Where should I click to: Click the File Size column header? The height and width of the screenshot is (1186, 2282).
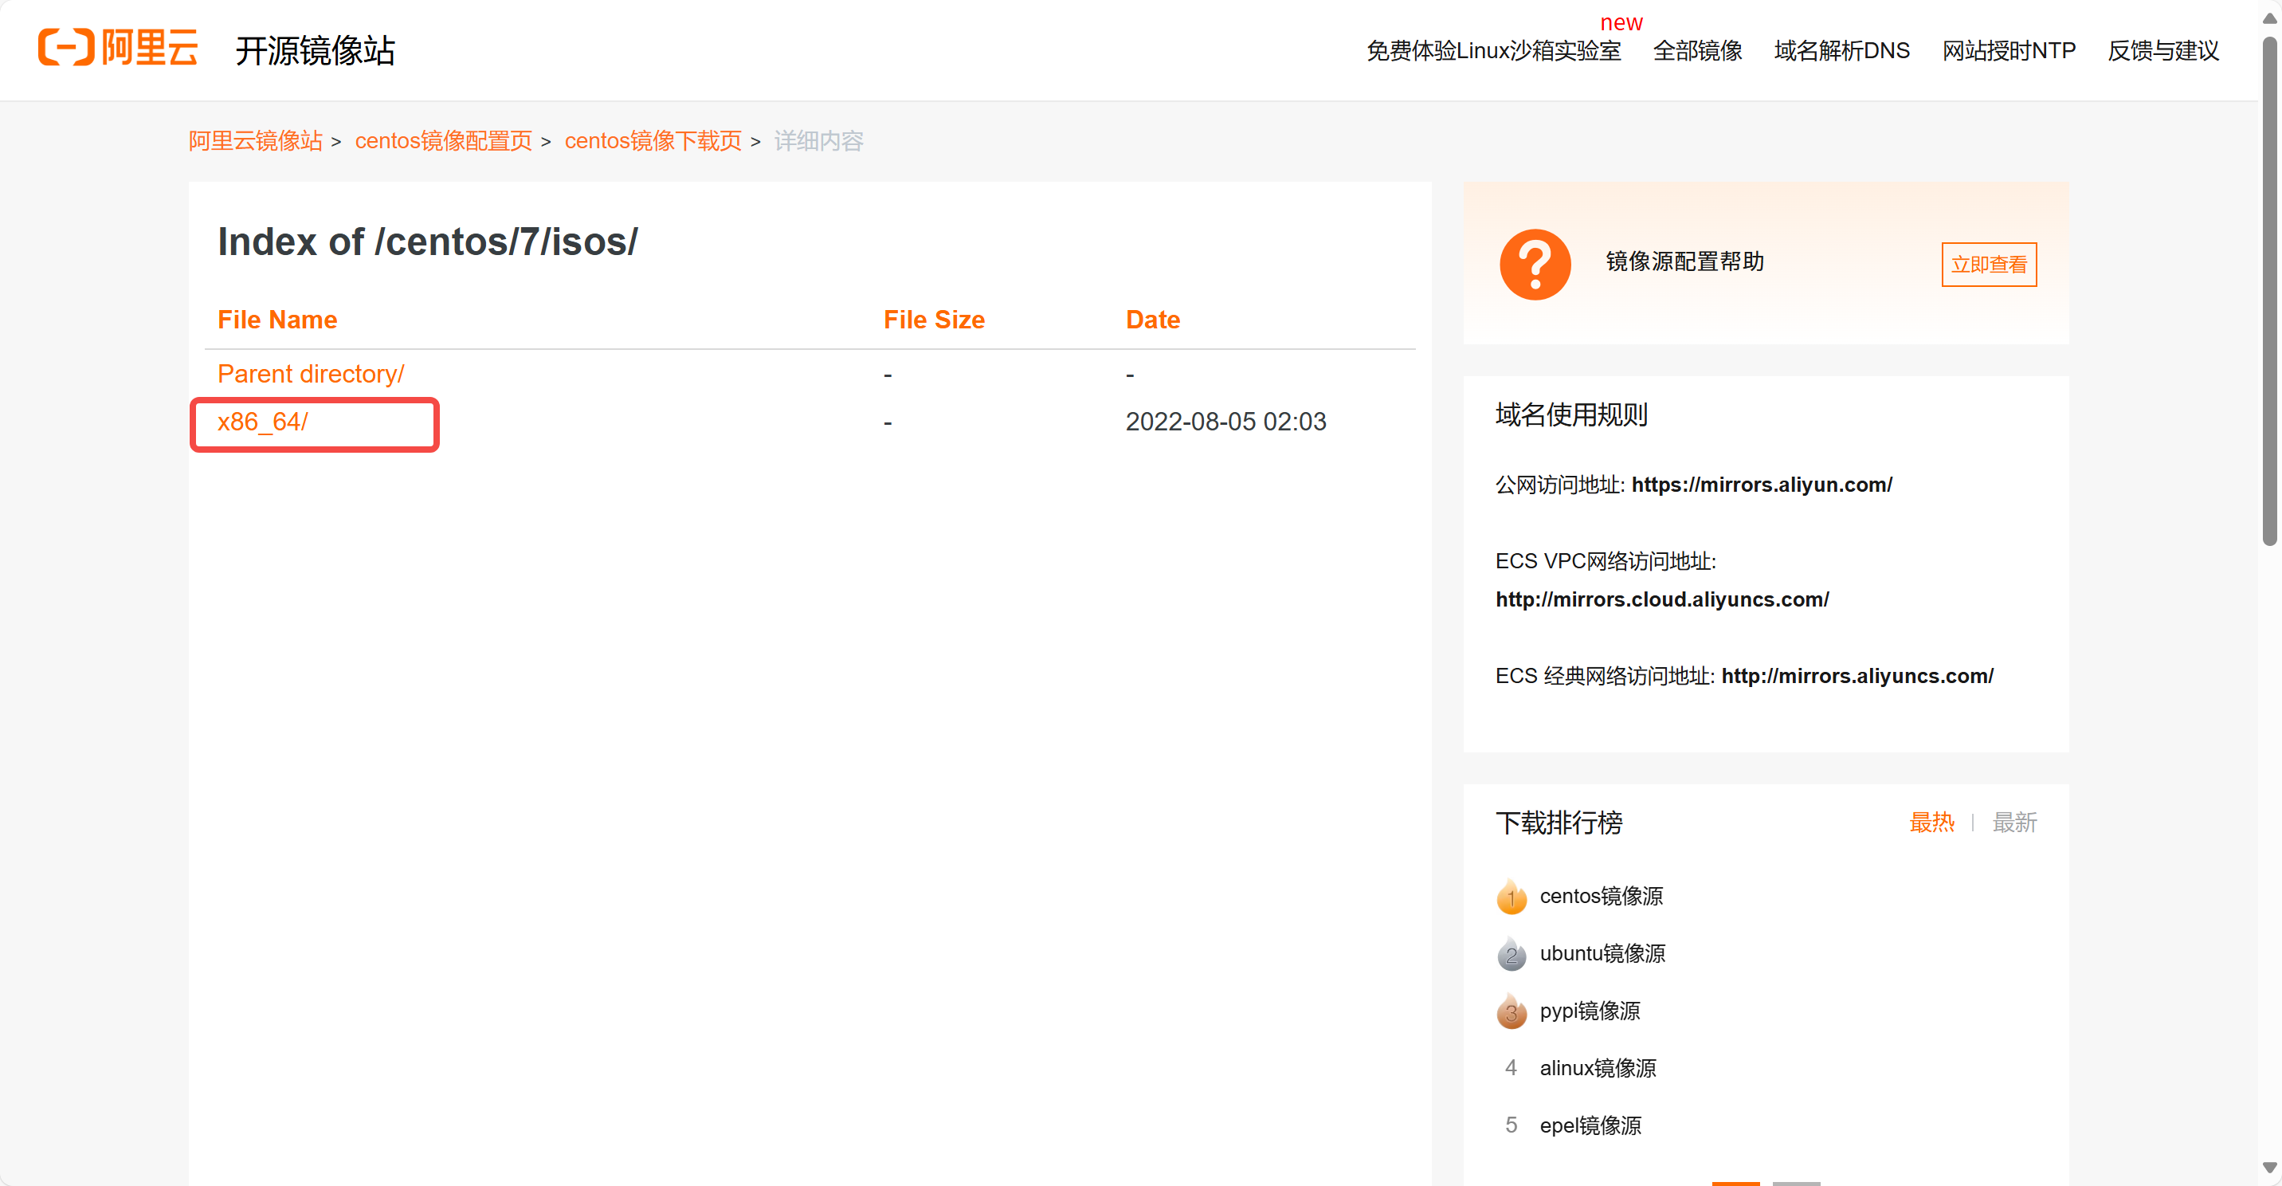point(934,320)
